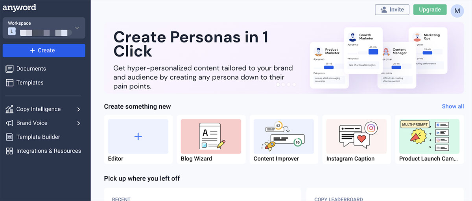Click the Documents icon in sidebar
472x201 pixels.
point(10,69)
